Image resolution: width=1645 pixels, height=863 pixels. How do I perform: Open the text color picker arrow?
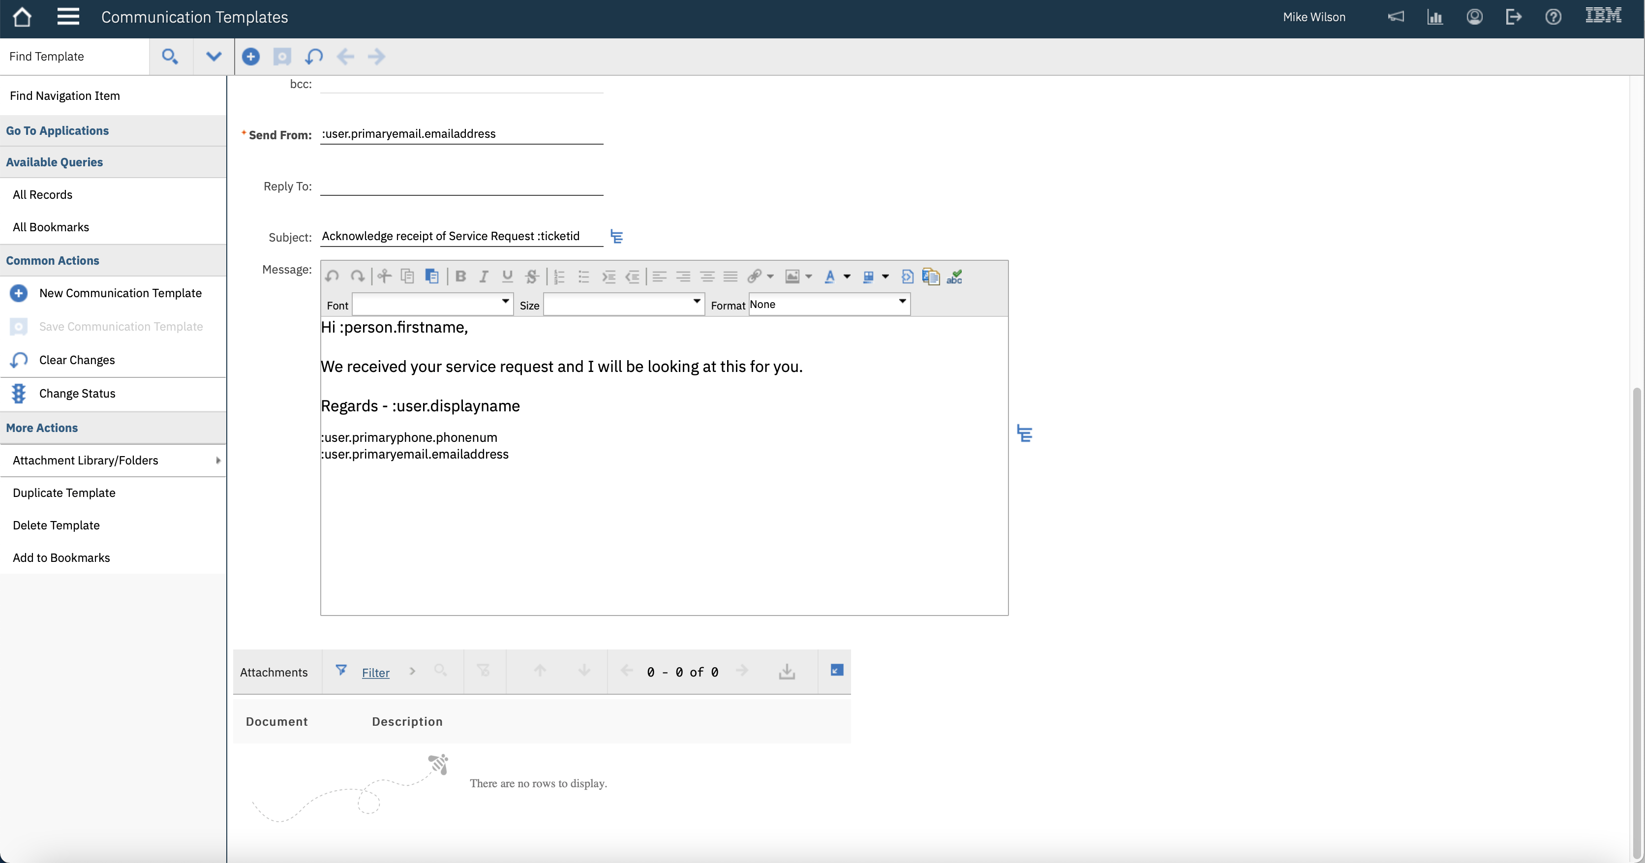[x=847, y=277]
